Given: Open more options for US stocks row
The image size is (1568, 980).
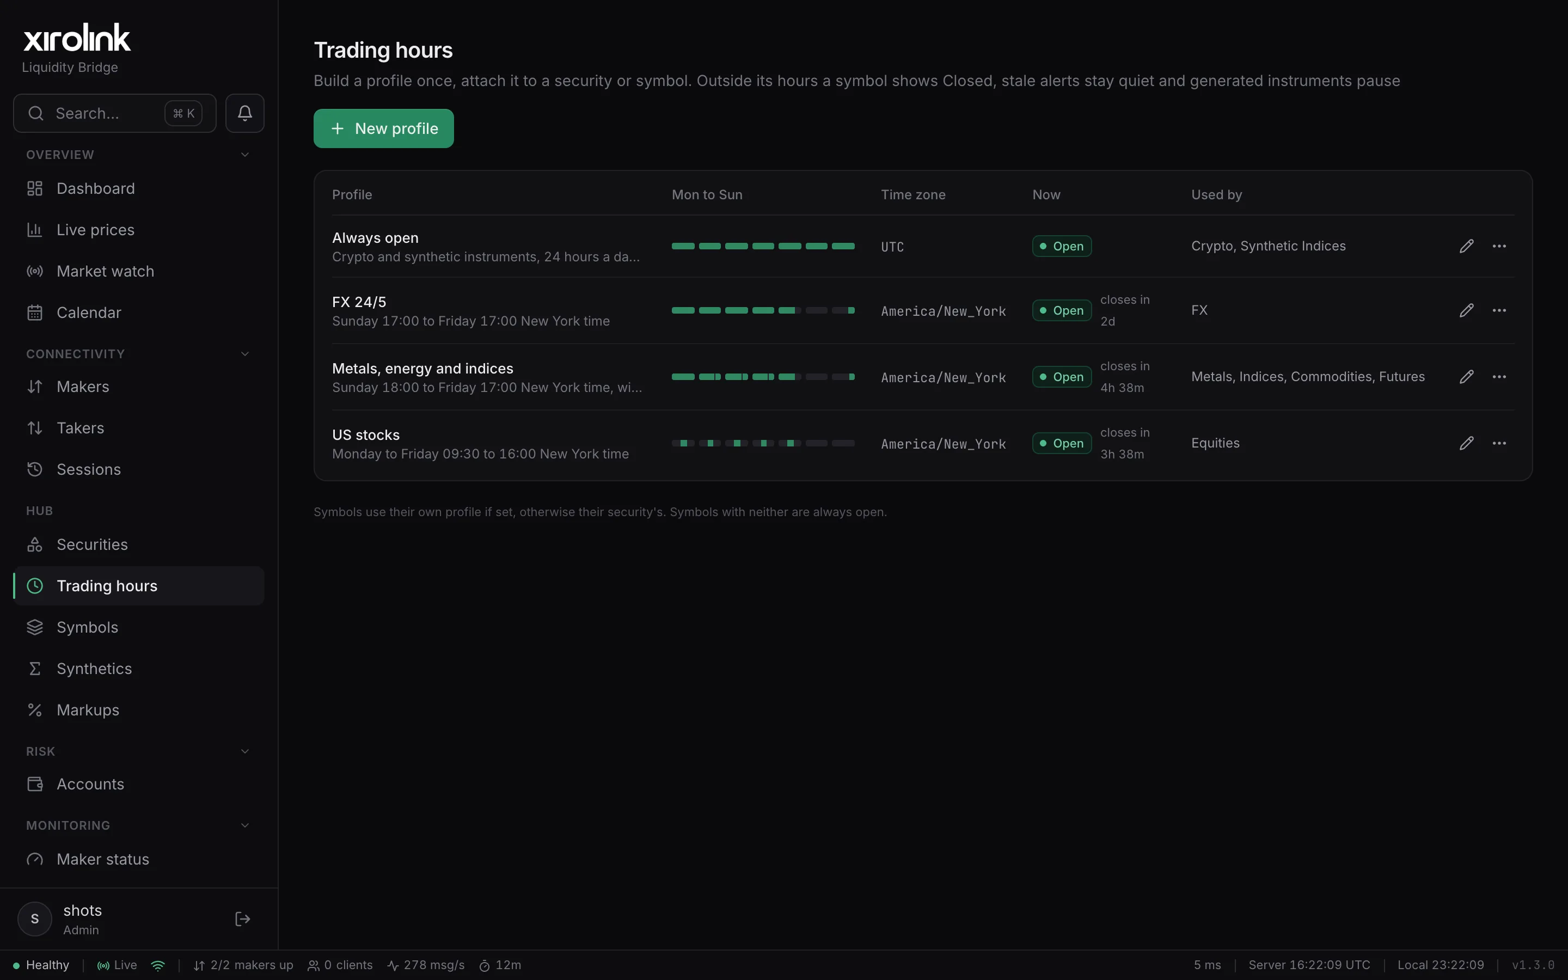Looking at the screenshot, I should 1499,443.
